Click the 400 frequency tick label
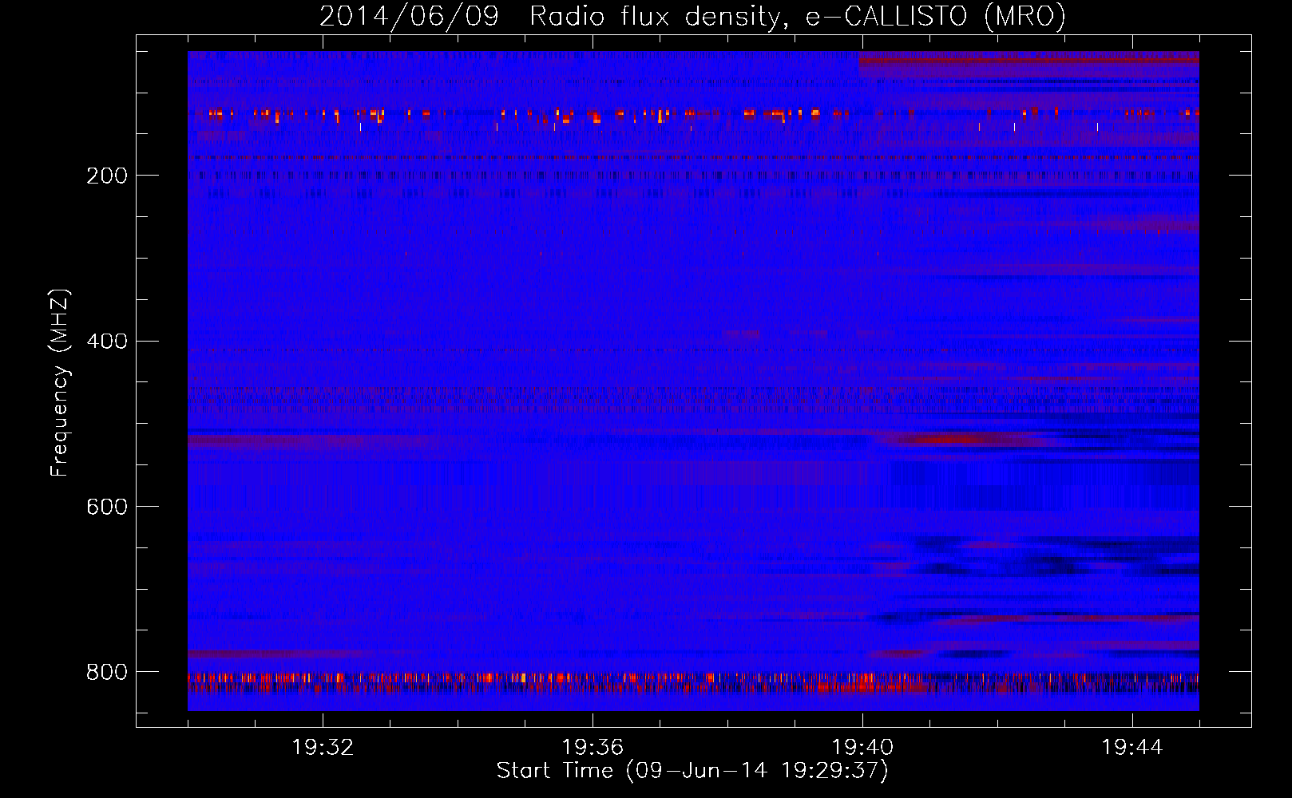This screenshot has width=1292, height=798. click(x=107, y=342)
